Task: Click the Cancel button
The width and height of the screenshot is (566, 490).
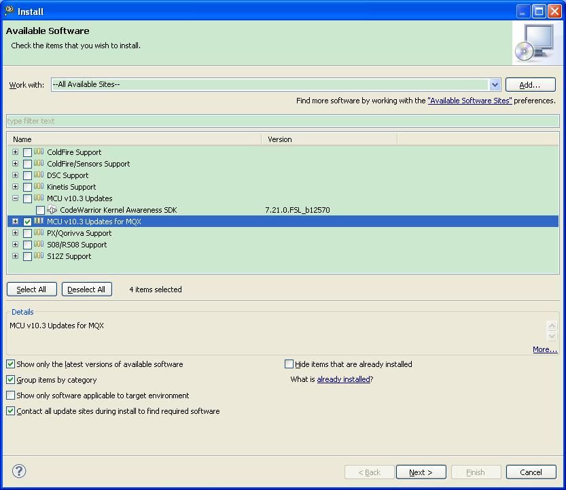Action: (x=531, y=472)
